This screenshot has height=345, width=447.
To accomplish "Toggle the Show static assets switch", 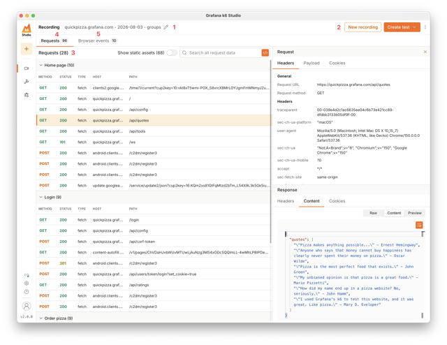I will [172, 53].
